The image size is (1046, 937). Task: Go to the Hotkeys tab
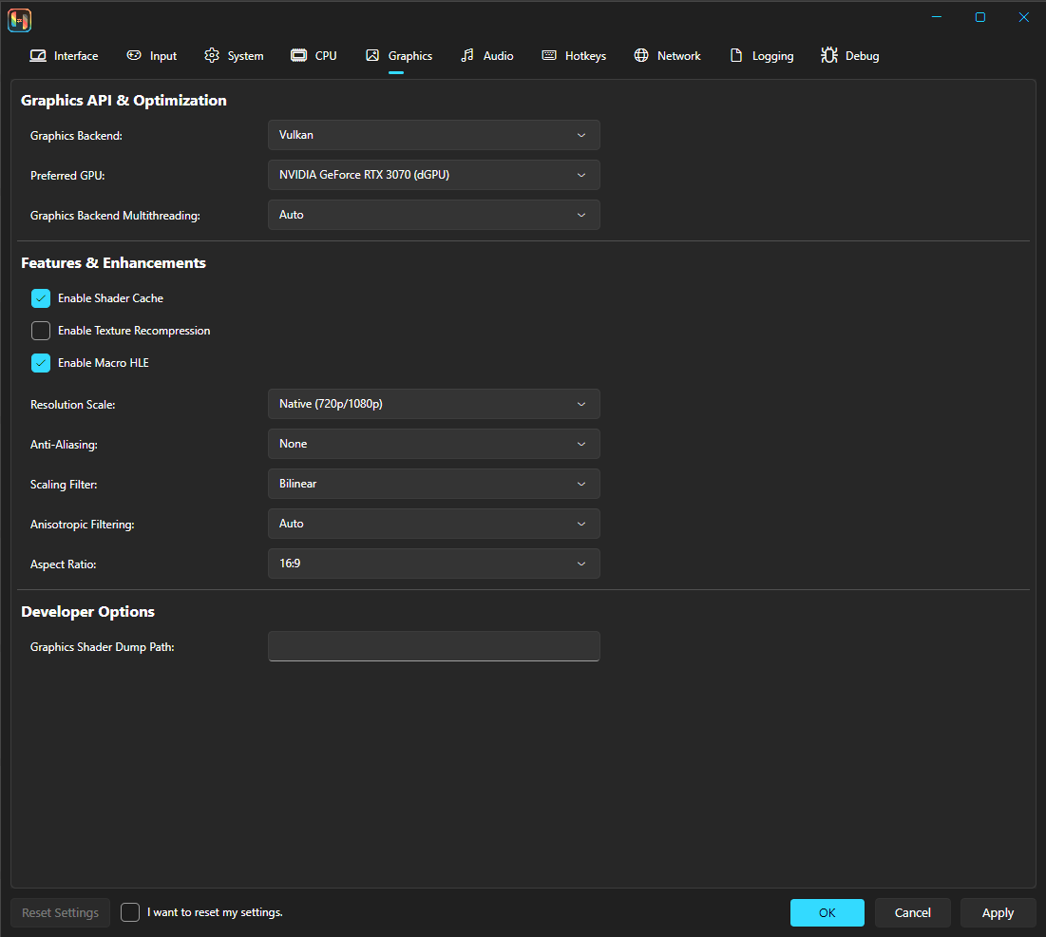tap(575, 56)
